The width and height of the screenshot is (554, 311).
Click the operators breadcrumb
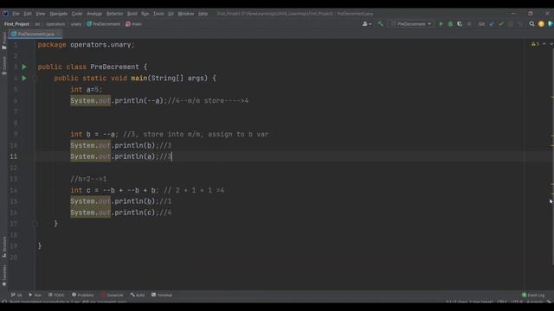pyautogui.click(x=55, y=24)
